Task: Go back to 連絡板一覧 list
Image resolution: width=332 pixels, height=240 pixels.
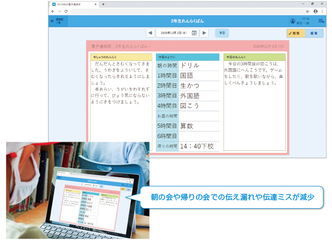Action: point(57,21)
